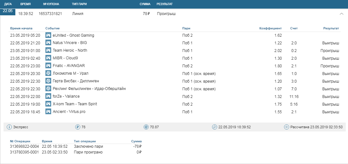Click the football icon beside Локомотив М - Урал

click(48, 73)
